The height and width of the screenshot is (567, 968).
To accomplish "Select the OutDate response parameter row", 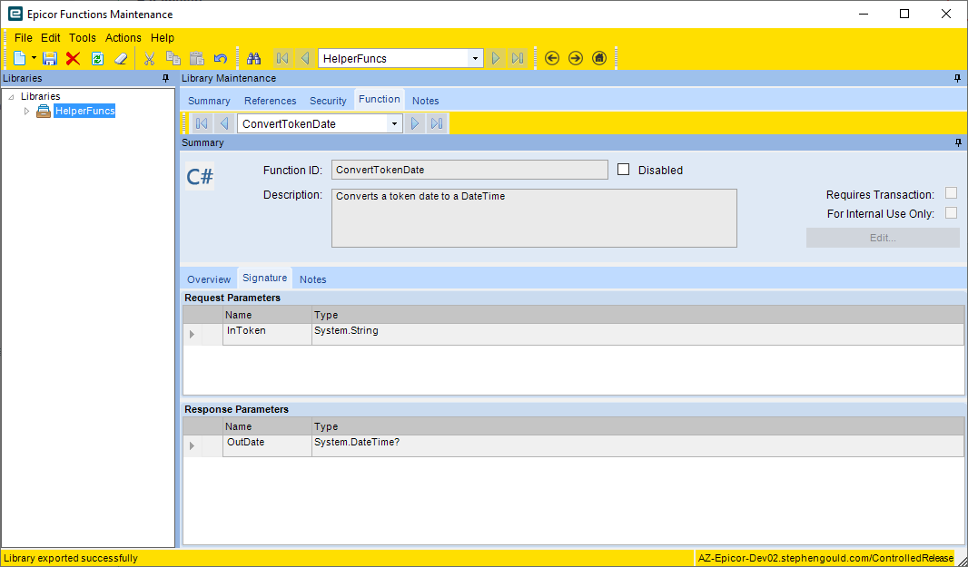I will [574, 446].
